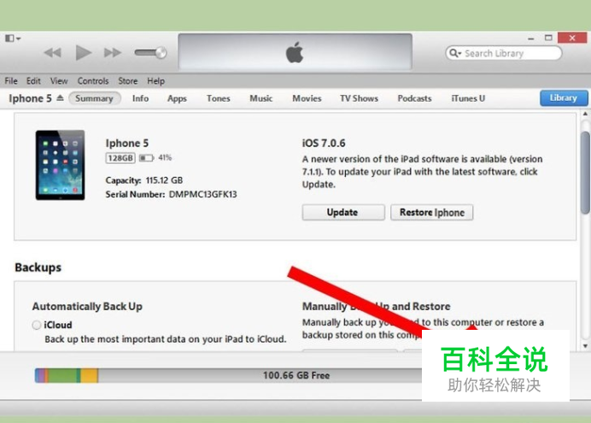Click the device thumbnail image
Image resolution: width=591 pixels, height=423 pixels.
coord(61,165)
